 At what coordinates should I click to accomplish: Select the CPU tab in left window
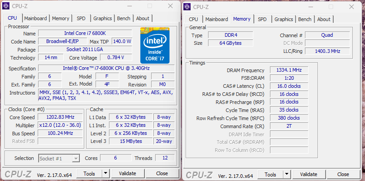coord(13,18)
